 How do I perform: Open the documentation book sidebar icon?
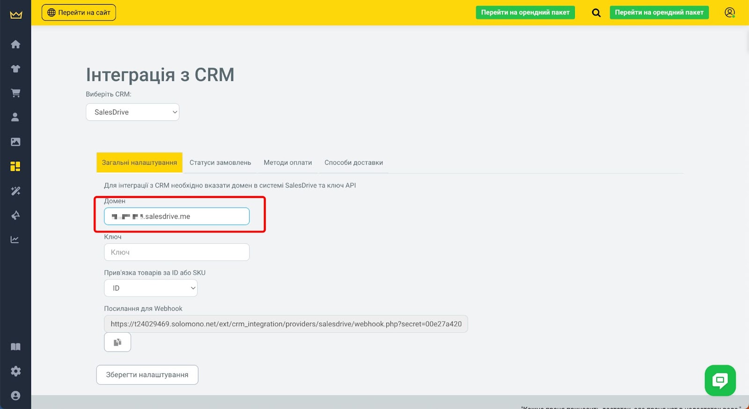(15, 347)
